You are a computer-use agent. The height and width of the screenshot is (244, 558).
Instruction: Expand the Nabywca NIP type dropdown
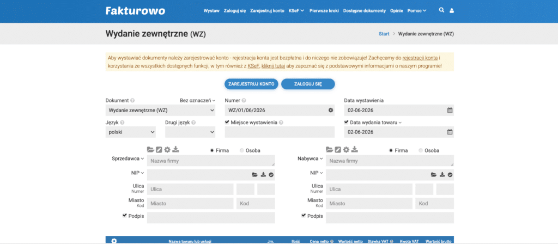tap(317, 173)
